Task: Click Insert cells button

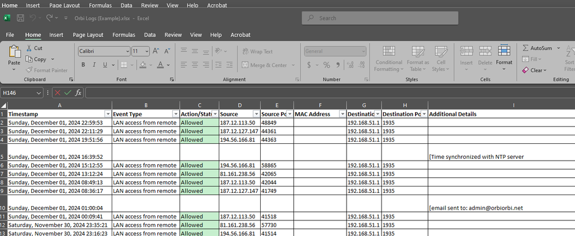Action: click(x=466, y=59)
